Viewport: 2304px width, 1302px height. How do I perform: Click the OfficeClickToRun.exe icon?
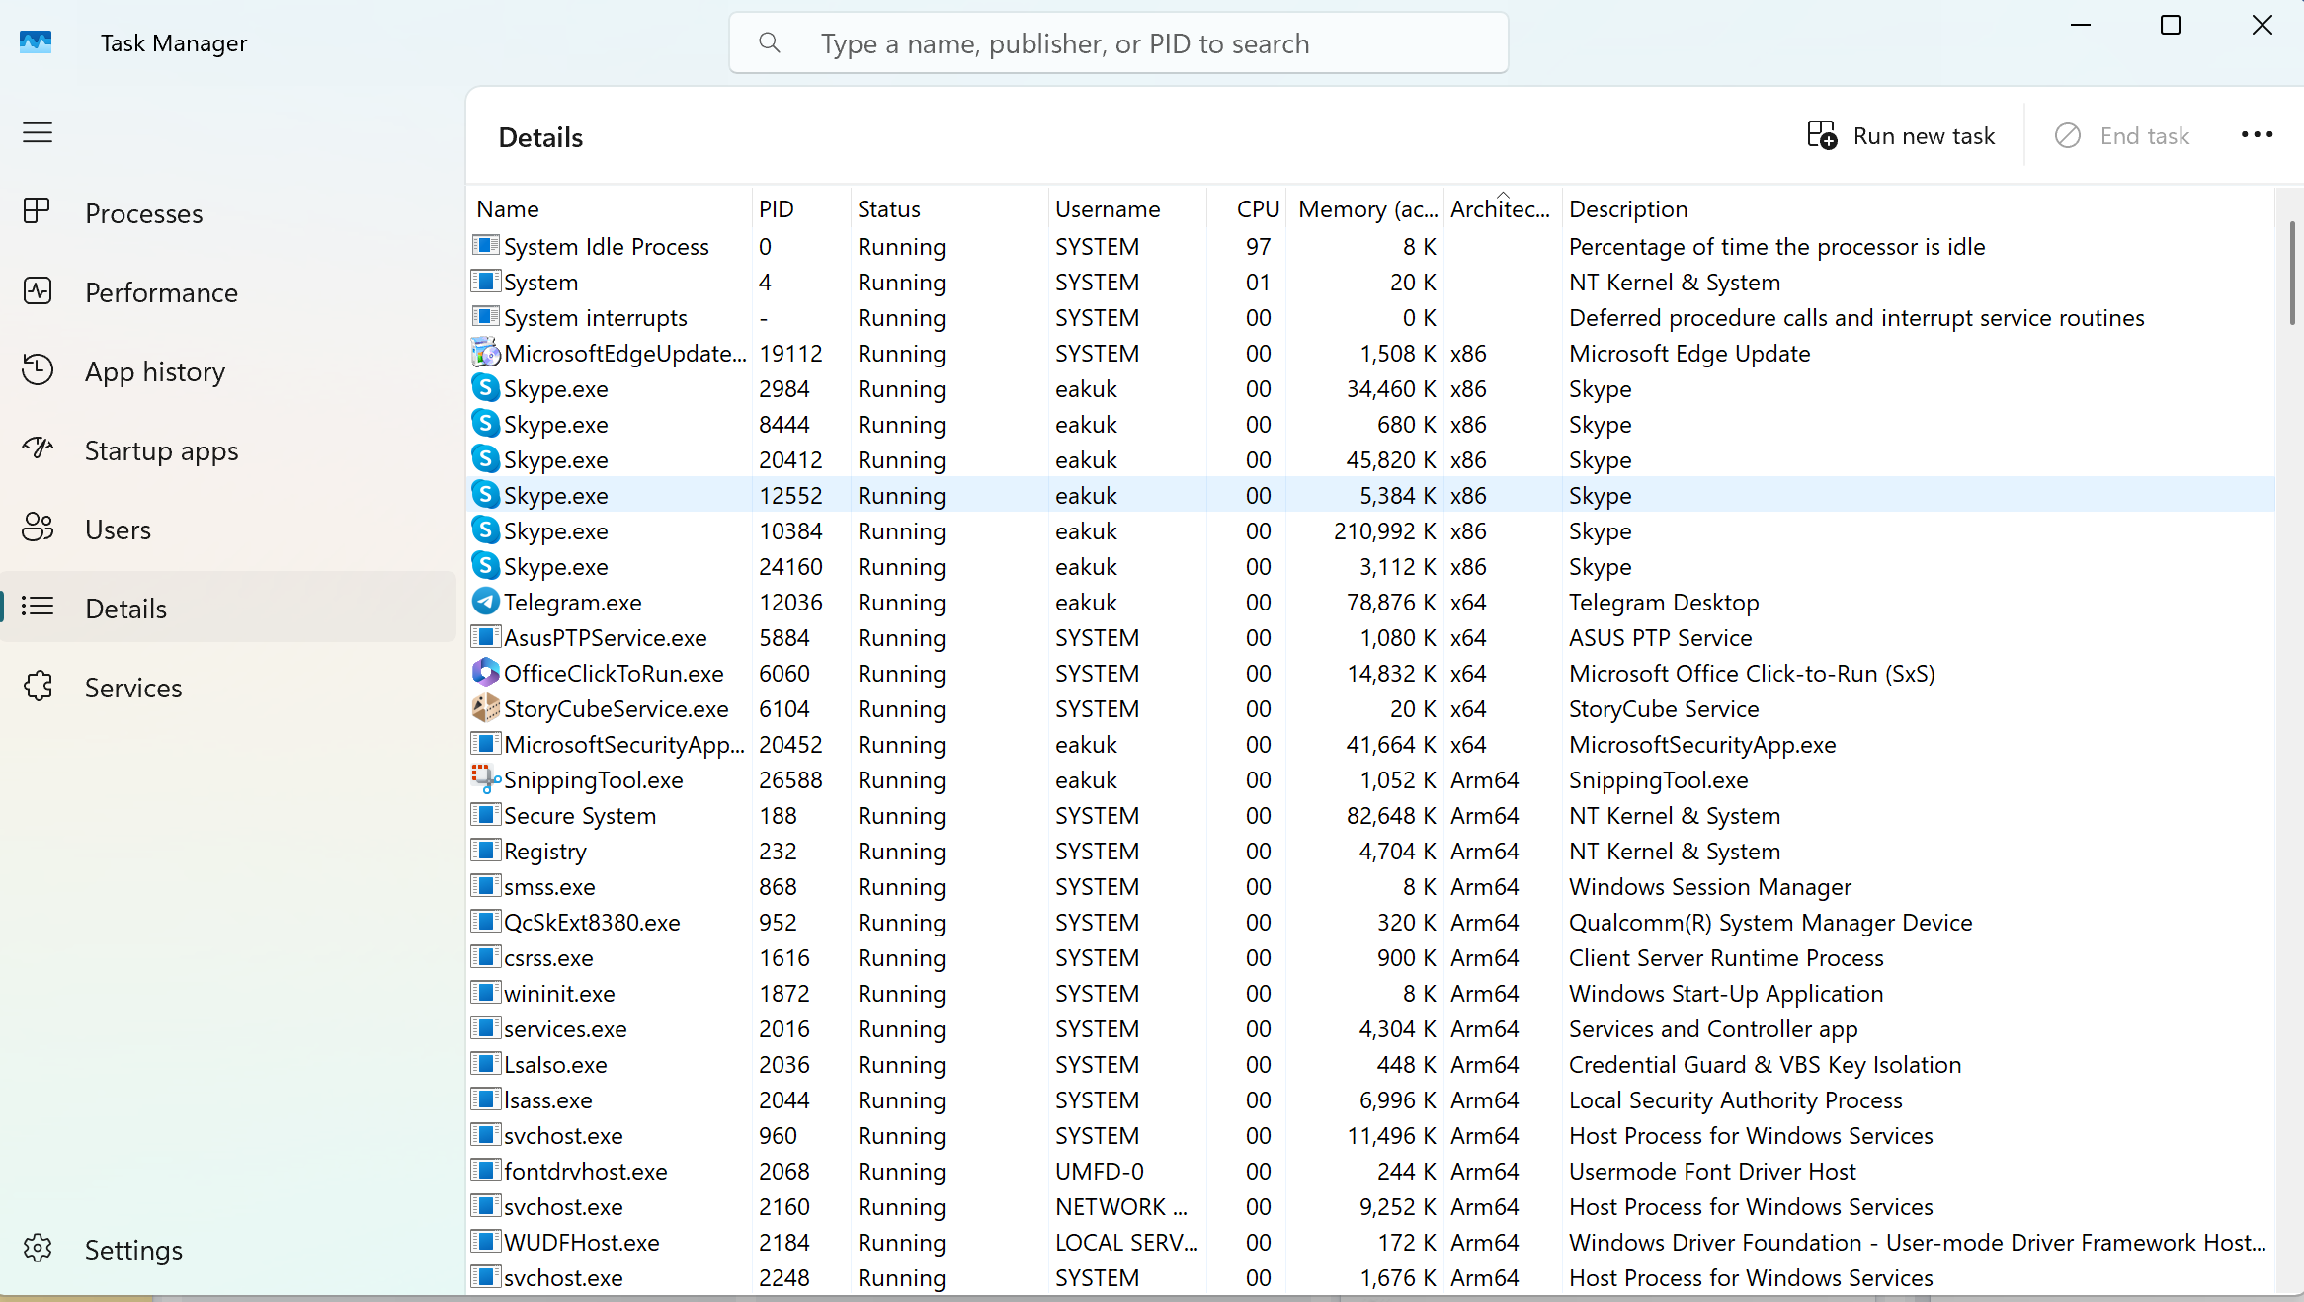click(485, 672)
